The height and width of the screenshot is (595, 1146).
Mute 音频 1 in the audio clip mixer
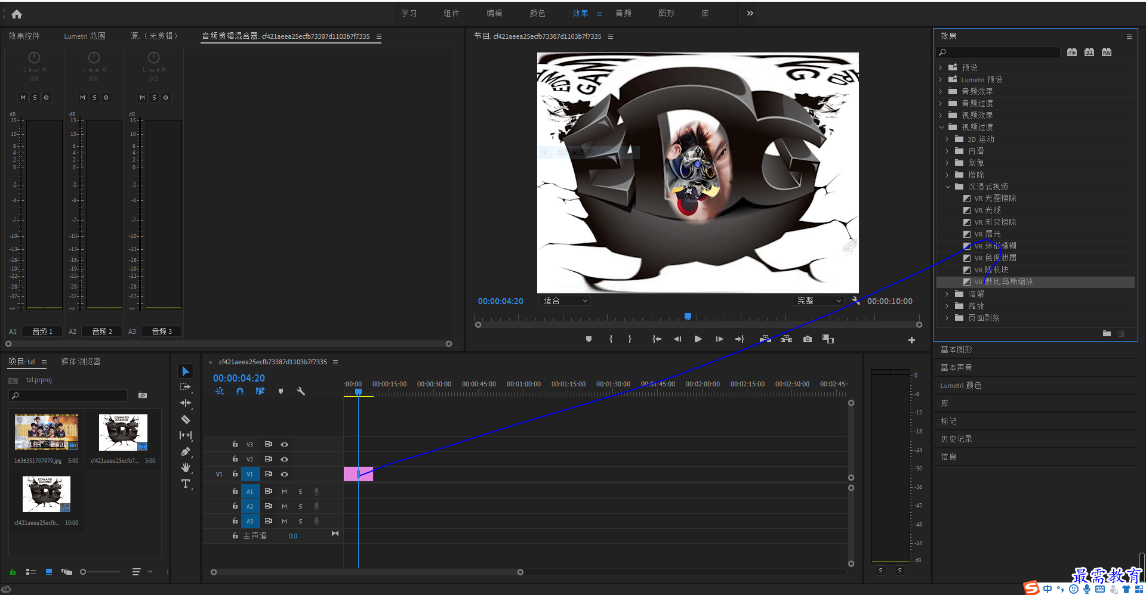[23, 98]
